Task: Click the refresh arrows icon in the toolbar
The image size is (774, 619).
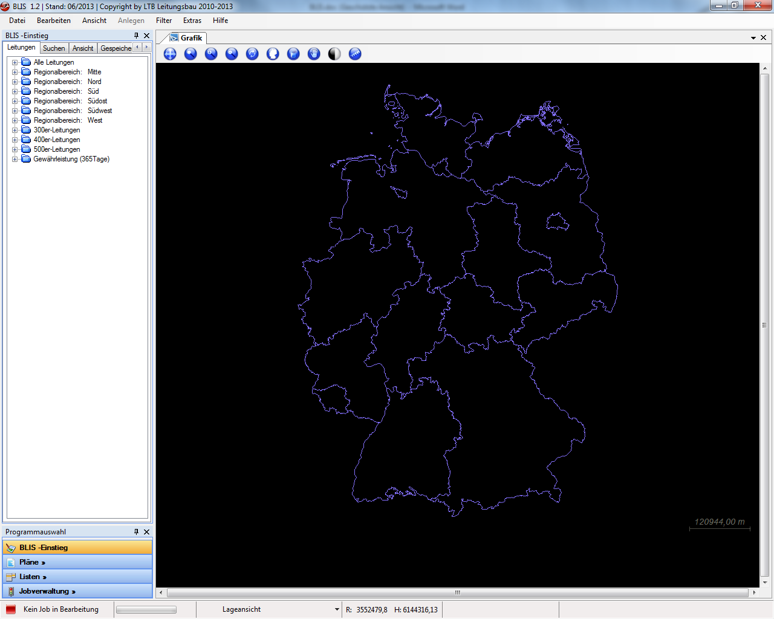Action: tap(252, 54)
